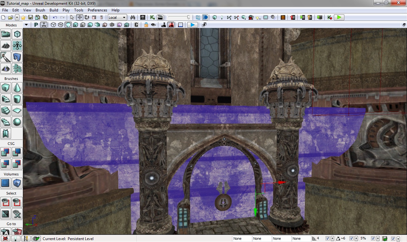Click CSG Add icon

coord(6,153)
